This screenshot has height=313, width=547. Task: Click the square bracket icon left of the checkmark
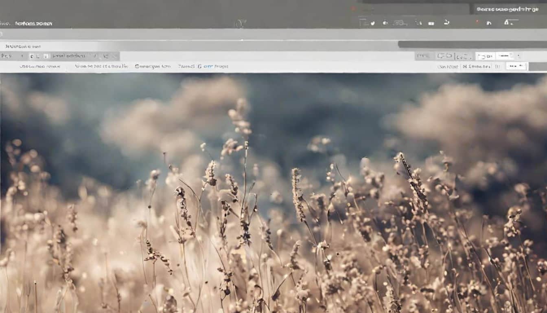click(362, 23)
